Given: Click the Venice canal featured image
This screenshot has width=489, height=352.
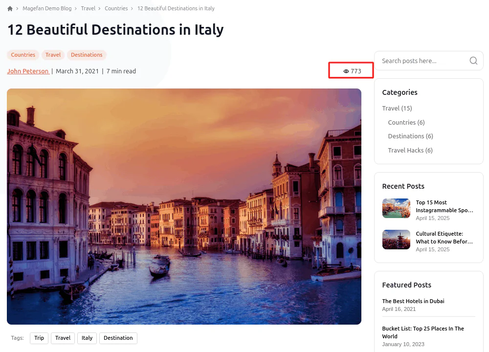Looking at the screenshot, I should point(184,206).
